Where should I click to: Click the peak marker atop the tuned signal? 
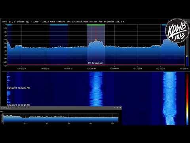point(96,40)
